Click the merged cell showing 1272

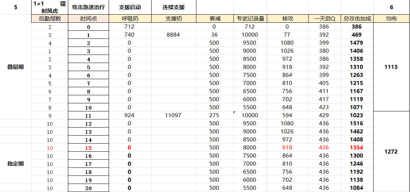[x=391, y=151]
